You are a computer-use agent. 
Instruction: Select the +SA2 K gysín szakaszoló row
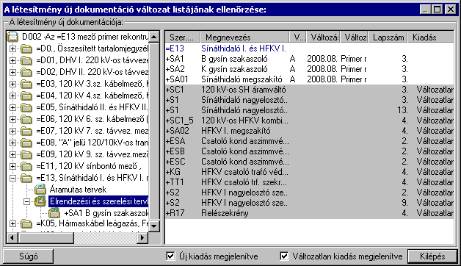click(x=309, y=69)
